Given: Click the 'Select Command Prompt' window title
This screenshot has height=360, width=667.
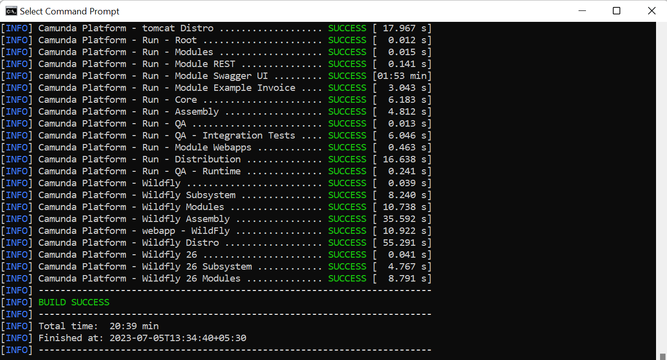Looking at the screenshot, I should click(70, 11).
